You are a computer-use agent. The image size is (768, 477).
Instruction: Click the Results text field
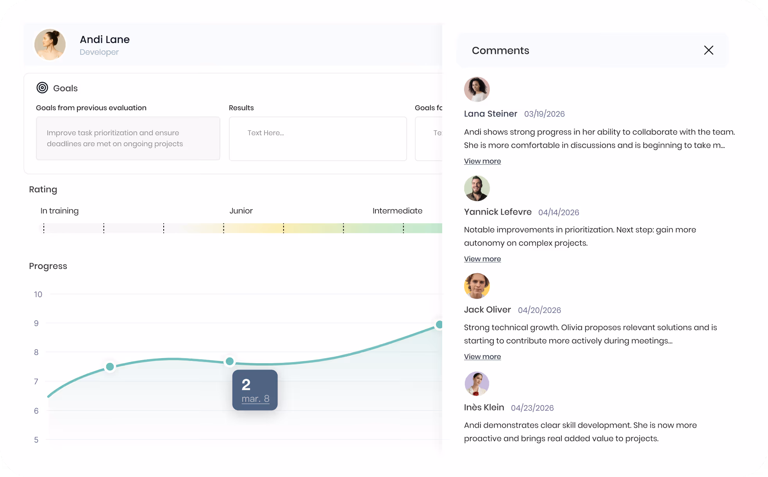pyautogui.click(x=318, y=138)
